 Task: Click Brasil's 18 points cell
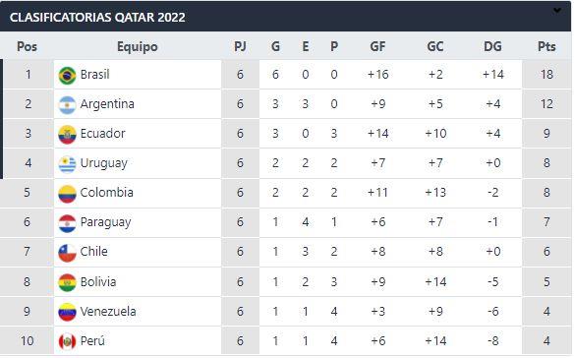[x=546, y=75]
